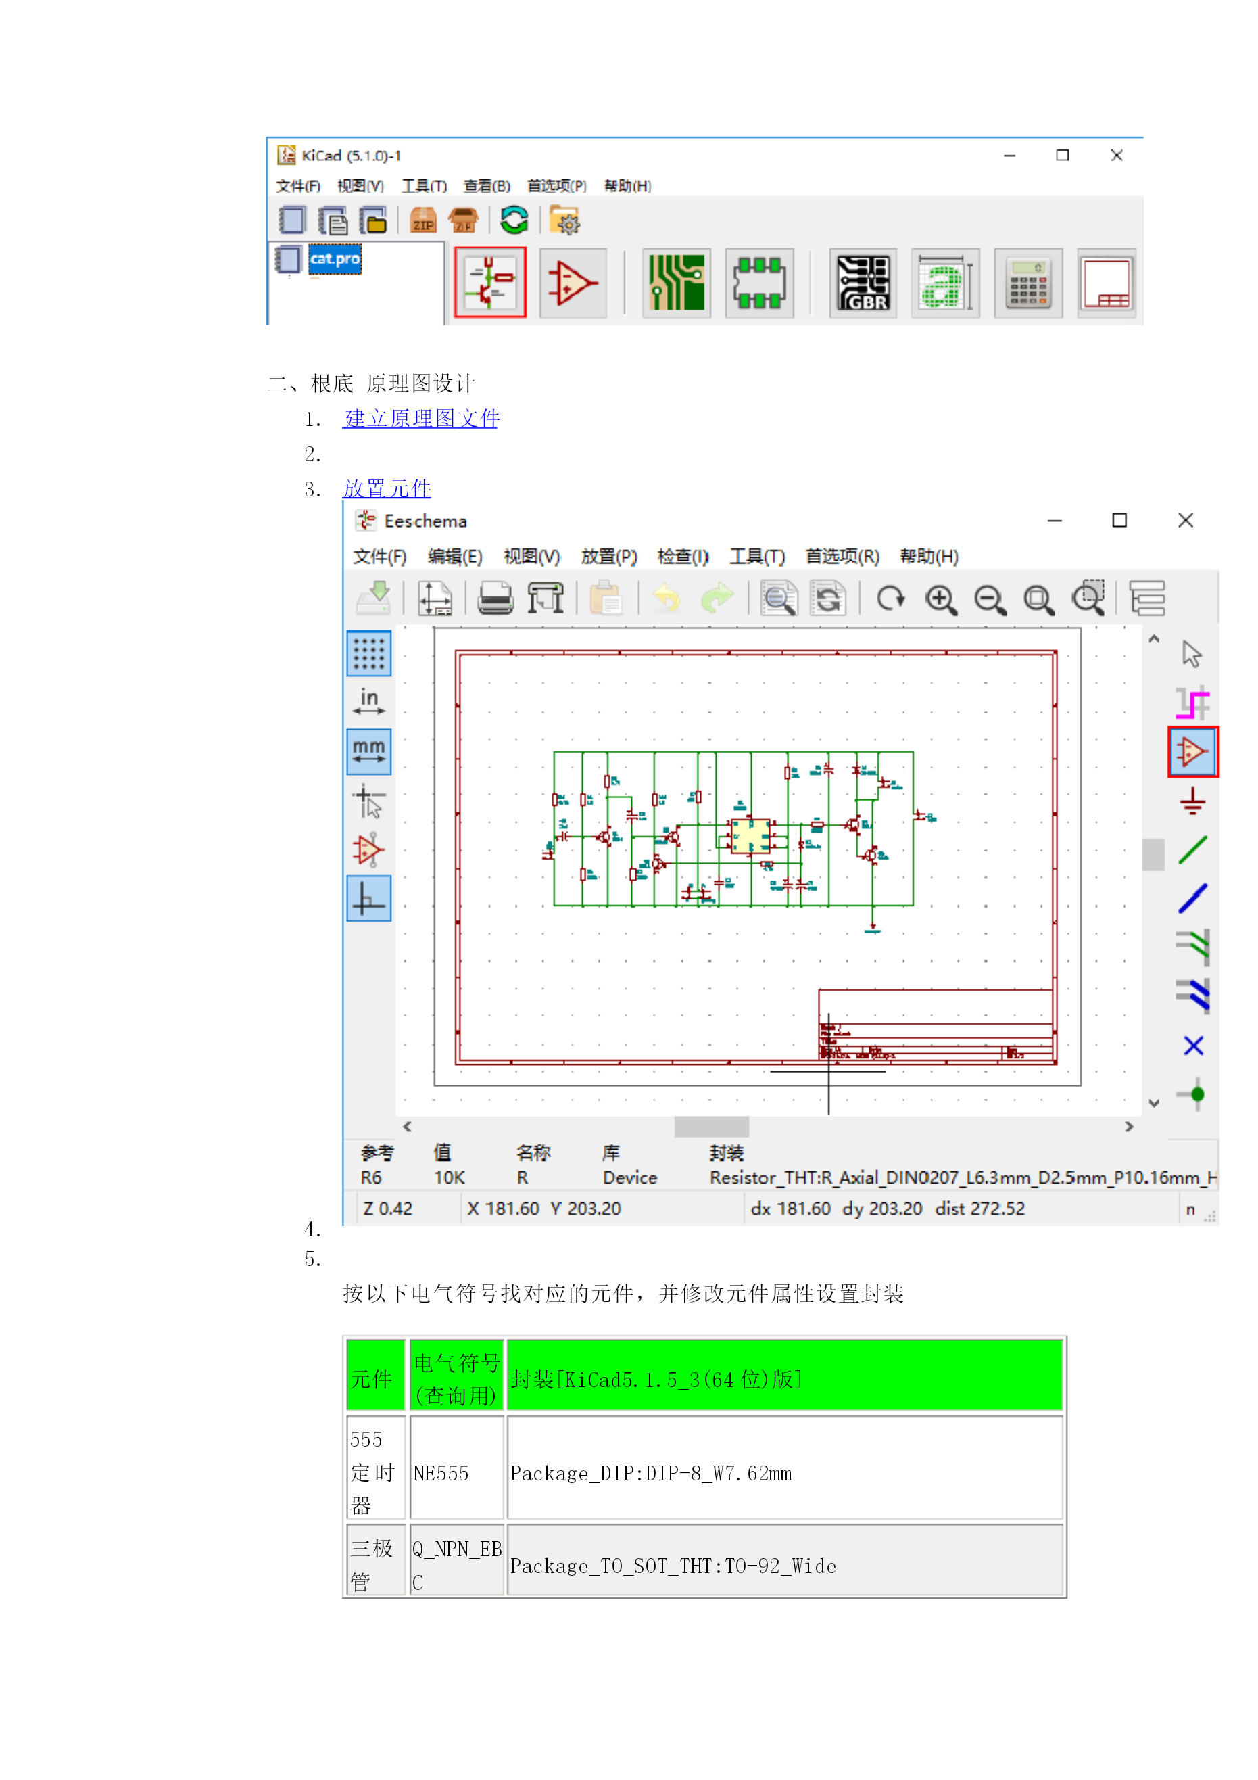Open the PCB calculator tool

(x=1027, y=282)
